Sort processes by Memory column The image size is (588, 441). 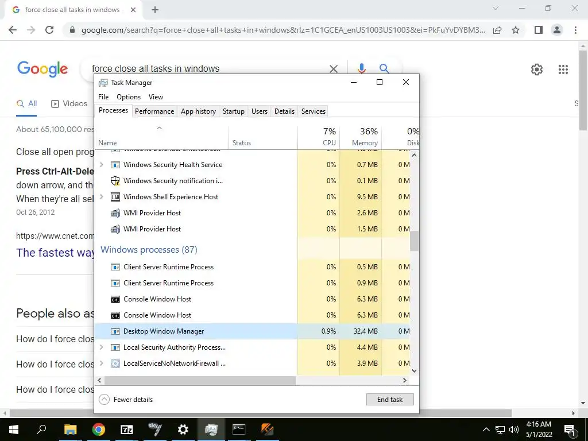361,137
